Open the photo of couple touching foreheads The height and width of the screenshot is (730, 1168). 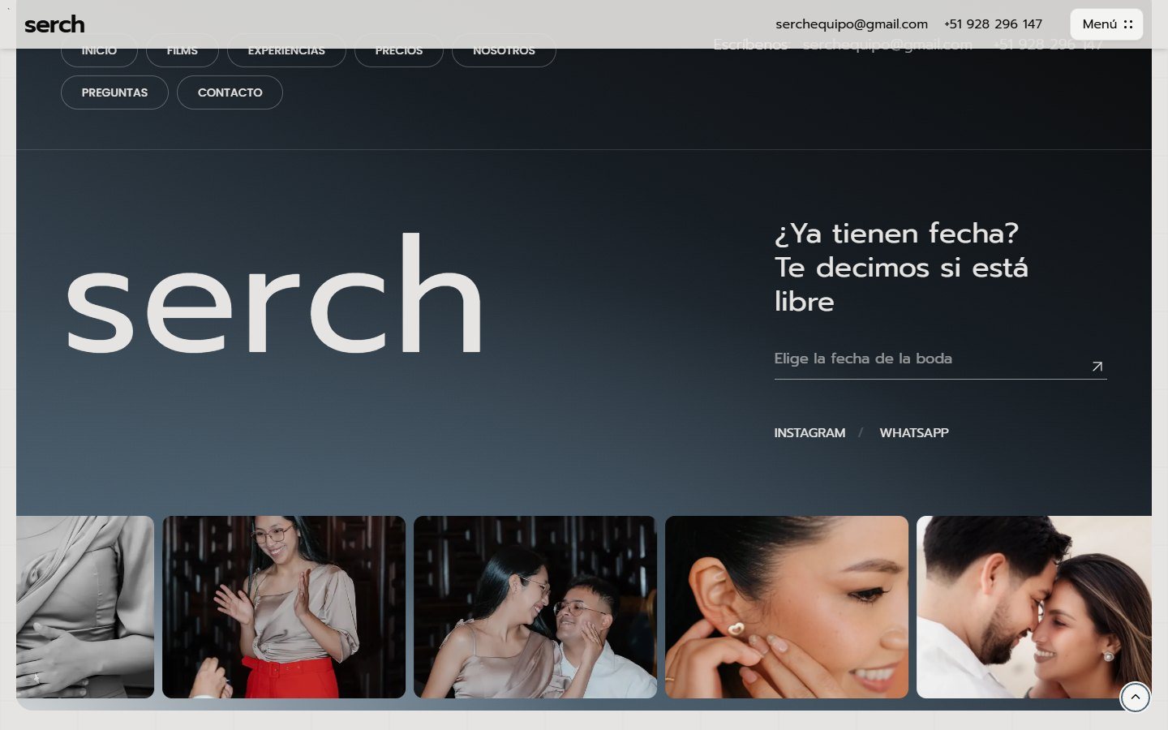tap(1034, 607)
